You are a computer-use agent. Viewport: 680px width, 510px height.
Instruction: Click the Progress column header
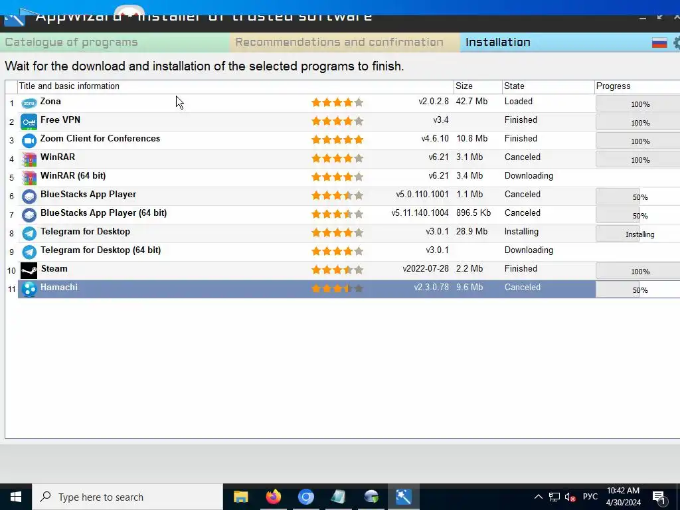[637, 86]
